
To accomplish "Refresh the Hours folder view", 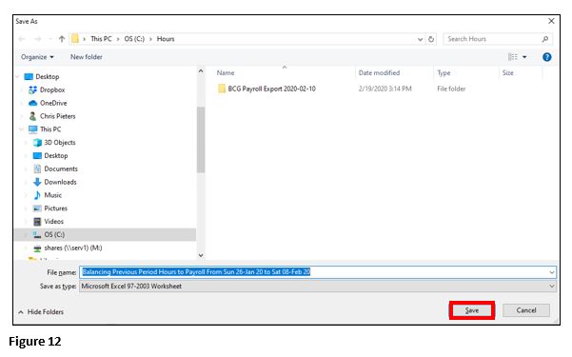I will point(431,39).
